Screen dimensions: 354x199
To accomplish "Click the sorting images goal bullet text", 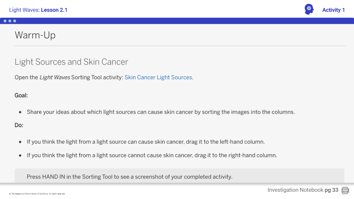I will (161, 112).
